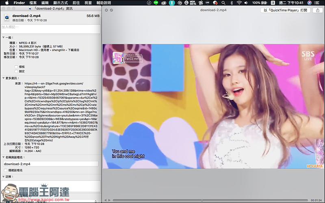Image resolution: width=325 pixels, height=203 pixels.
Task: Collapse the 名稱與副檔名 section
Action: [x=3, y=157]
